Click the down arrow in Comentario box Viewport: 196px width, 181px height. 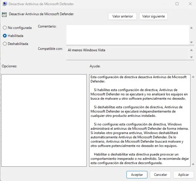191,42
